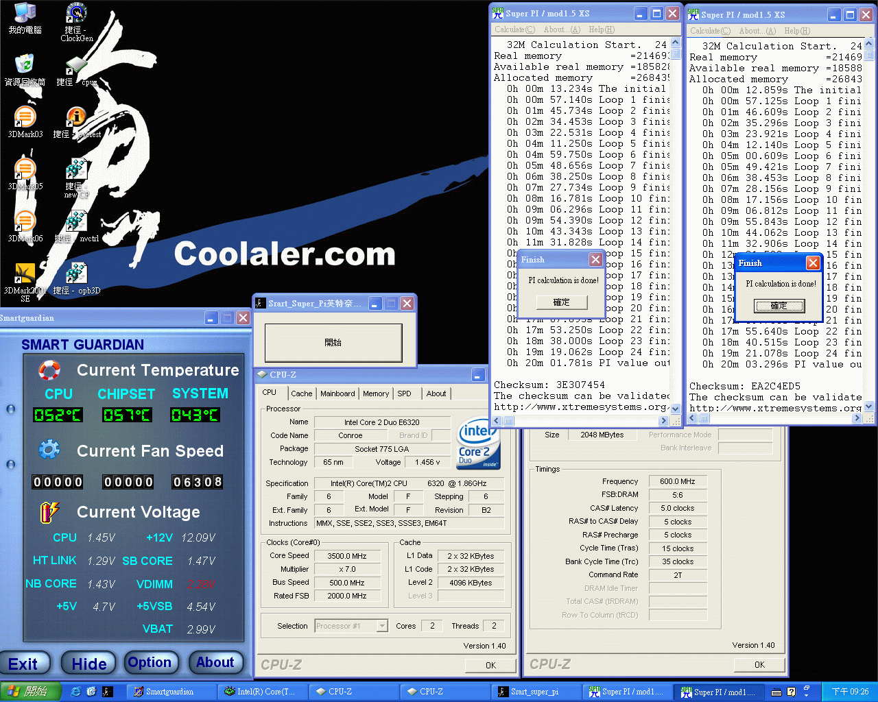Launch the 3DMark06 desktop icon

(25, 226)
